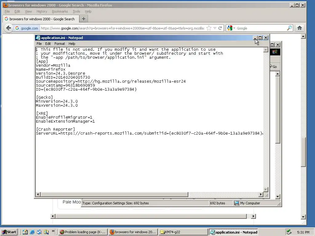Click the Start button

pos(9,232)
